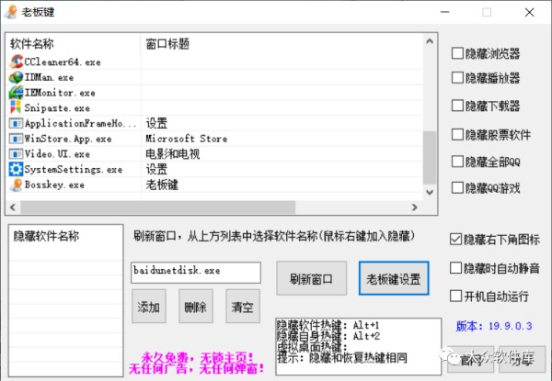
Task: Click the 添加 button
Action: (x=148, y=307)
